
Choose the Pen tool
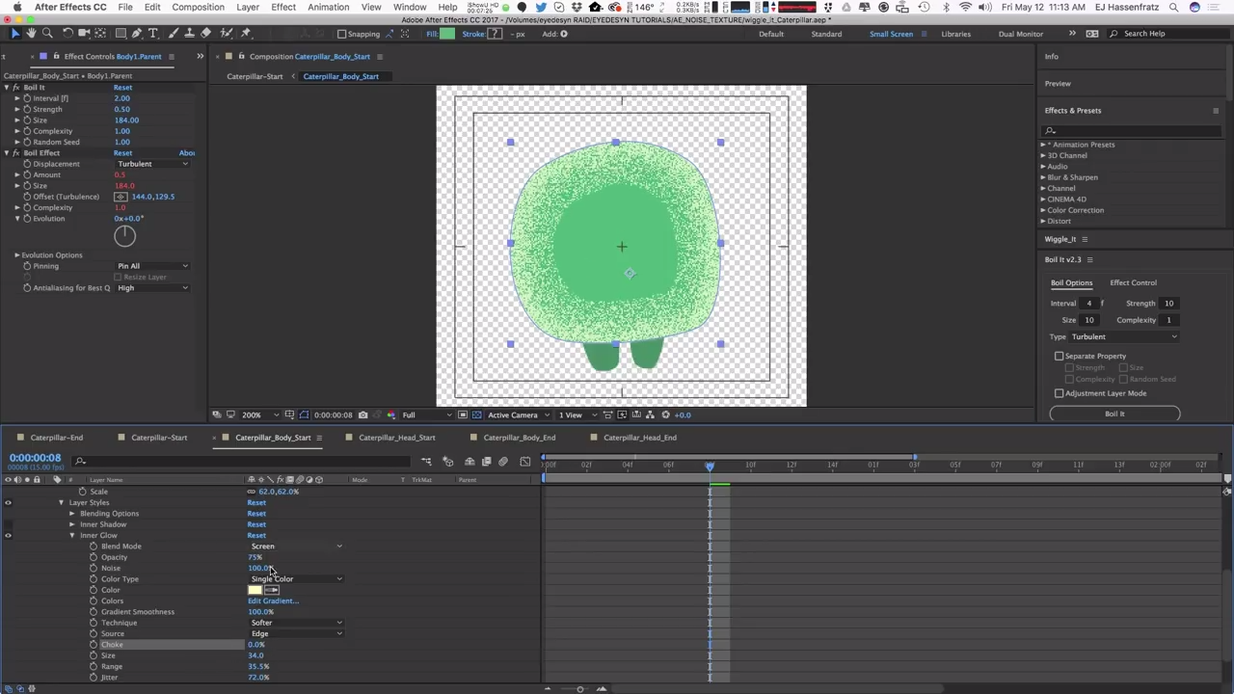pyautogui.click(x=137, y=34)
